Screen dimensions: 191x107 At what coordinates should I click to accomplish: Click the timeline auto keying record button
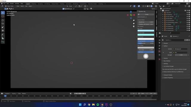[x=70, y=94]
